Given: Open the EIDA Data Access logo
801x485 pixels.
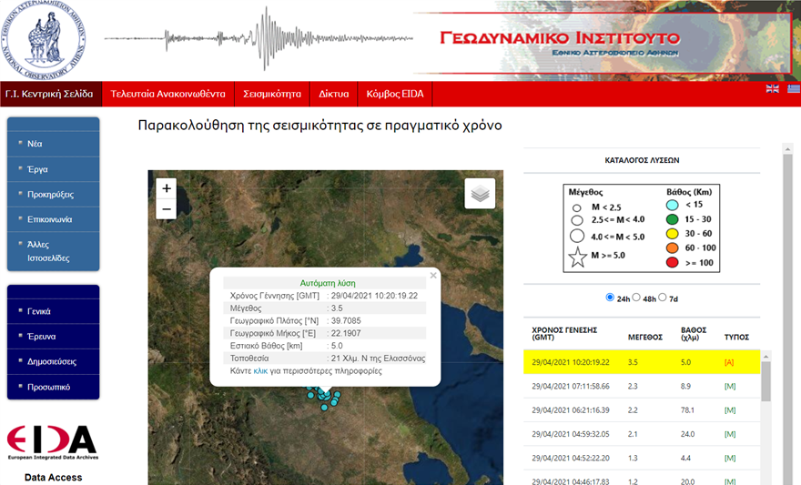Looking at the screenshot, I should [x=52, y=441].
